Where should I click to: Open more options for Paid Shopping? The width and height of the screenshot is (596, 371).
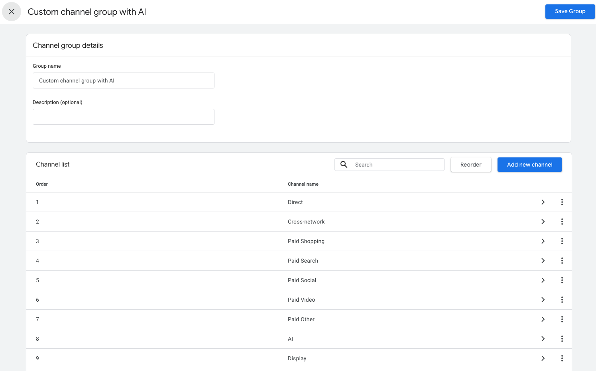pyautogui.click(x=562, y=241)
